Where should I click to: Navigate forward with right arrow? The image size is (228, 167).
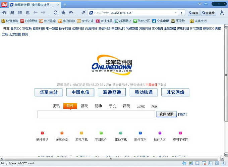(x=43, y=12)
